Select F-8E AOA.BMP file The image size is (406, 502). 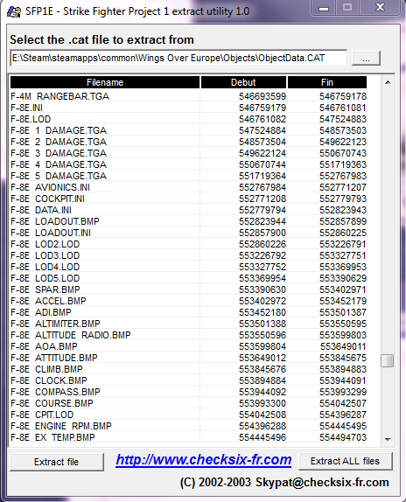click(188, 346)
